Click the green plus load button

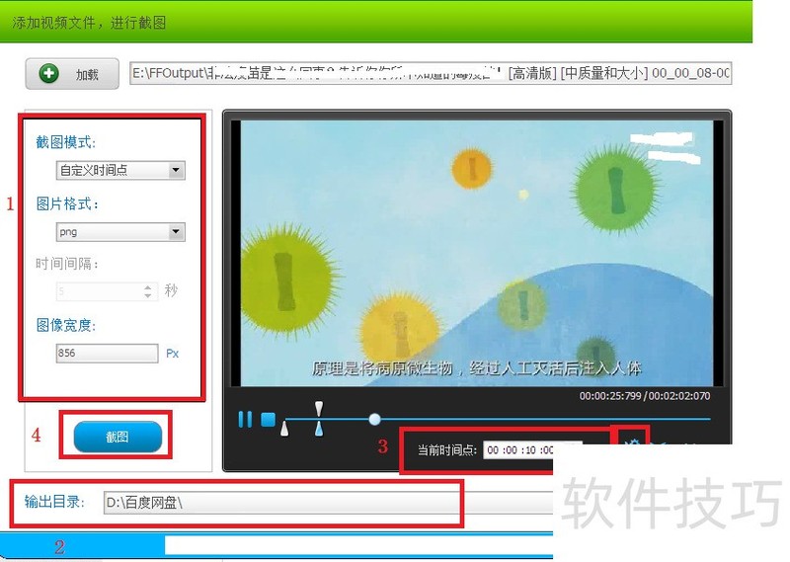72,74
